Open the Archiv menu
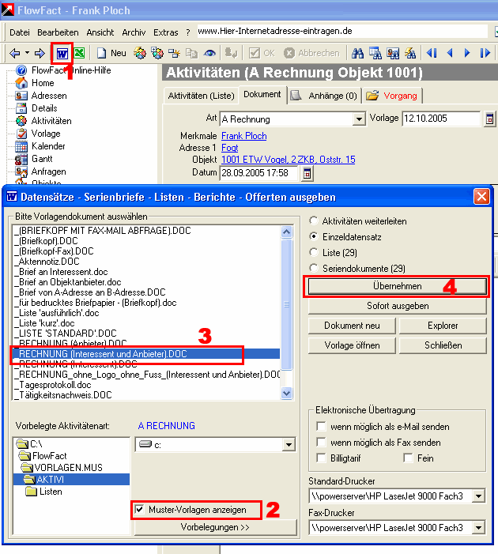The height and width of the screenshot is (554, 498). coord(134,32)
